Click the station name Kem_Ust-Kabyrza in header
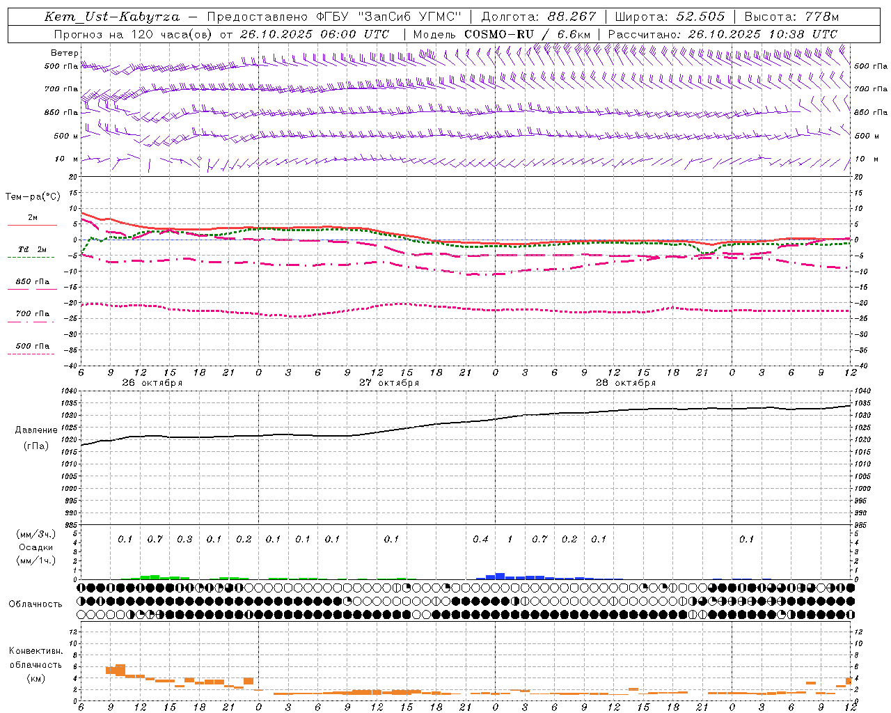891x713 pixels. click(x=111, y=17)
